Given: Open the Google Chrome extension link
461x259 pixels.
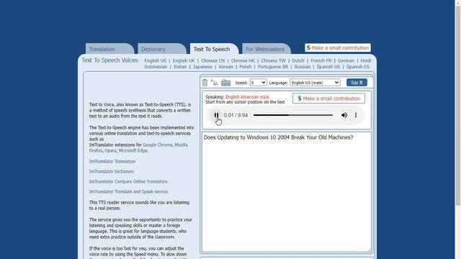Looking at the screenshot, I should (157, 145).
